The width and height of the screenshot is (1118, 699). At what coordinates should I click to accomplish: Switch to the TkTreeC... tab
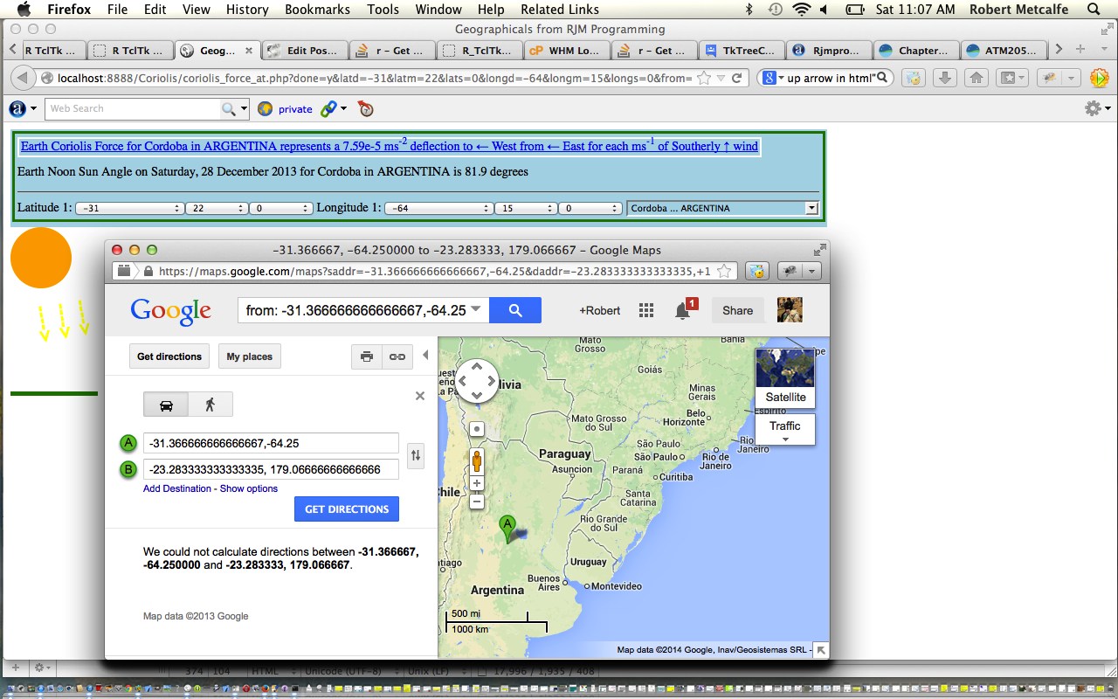(x=742, y=50)
